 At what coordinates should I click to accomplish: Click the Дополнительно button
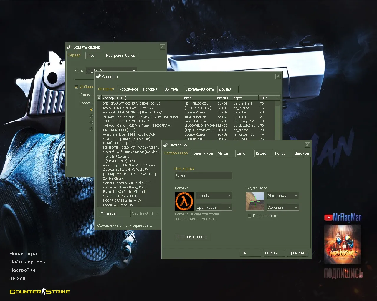click(192, 237)
